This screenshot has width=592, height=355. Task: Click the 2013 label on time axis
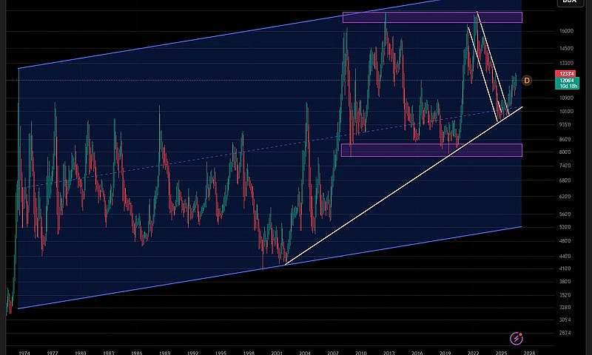(x=389, y=353)
